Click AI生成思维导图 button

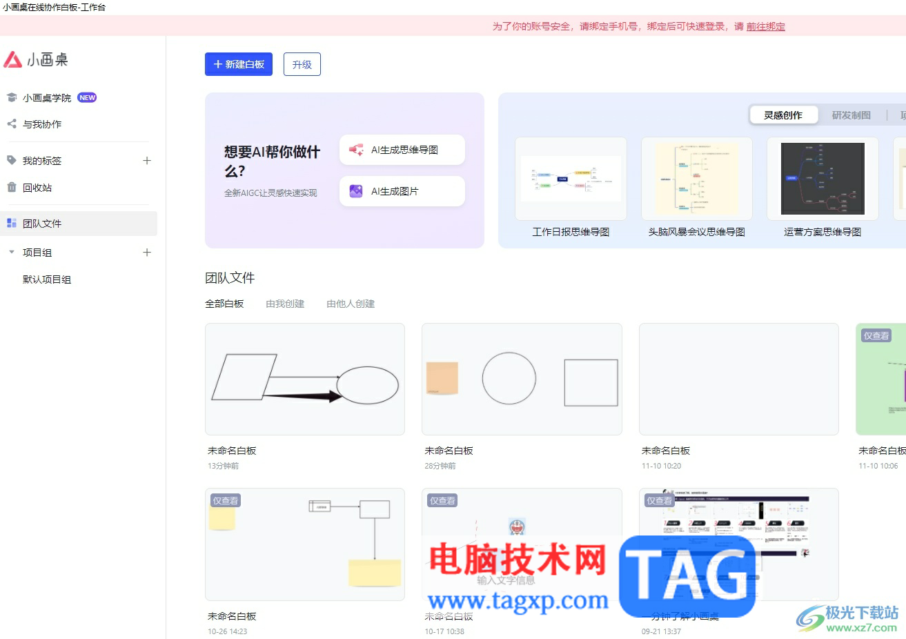point(402,150)
